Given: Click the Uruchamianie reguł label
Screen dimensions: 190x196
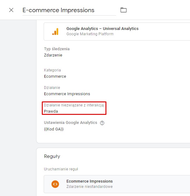Looking at the screenshot, I should [61, 169].
